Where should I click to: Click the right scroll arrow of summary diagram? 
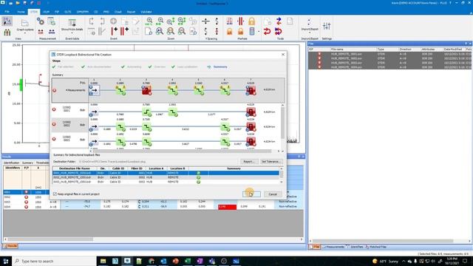[279, 151]
